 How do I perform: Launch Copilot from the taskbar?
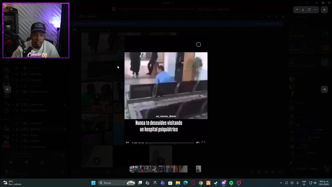[x=148, y=183]
